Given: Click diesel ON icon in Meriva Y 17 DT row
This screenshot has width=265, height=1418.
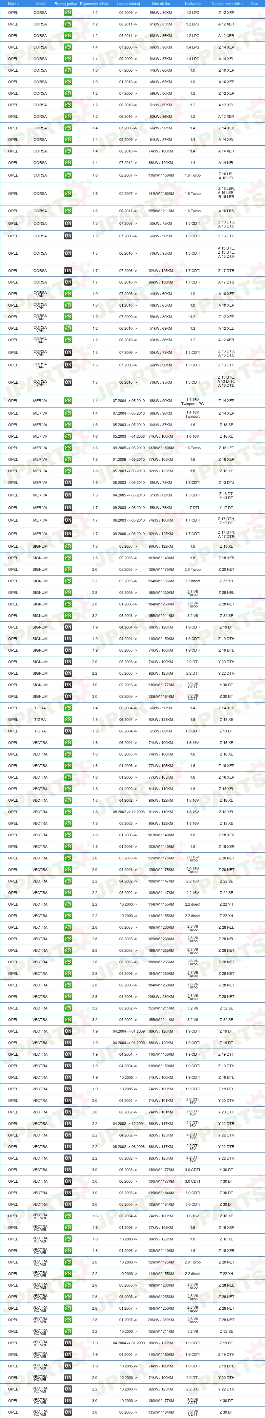Looking at the screenshot, I should pos(68,508).
